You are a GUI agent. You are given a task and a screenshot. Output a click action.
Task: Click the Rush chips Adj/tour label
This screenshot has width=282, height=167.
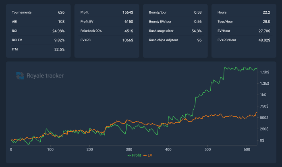click(x=165, y=40)
